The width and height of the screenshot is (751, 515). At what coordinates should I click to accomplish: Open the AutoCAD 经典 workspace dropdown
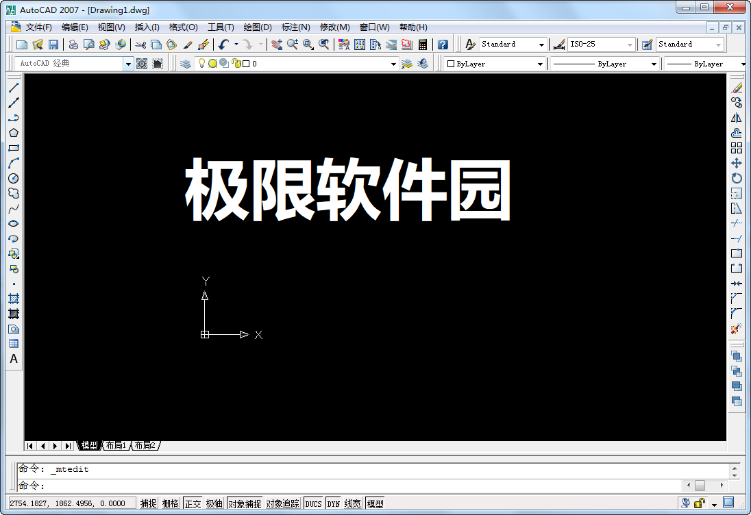[128, 64]
